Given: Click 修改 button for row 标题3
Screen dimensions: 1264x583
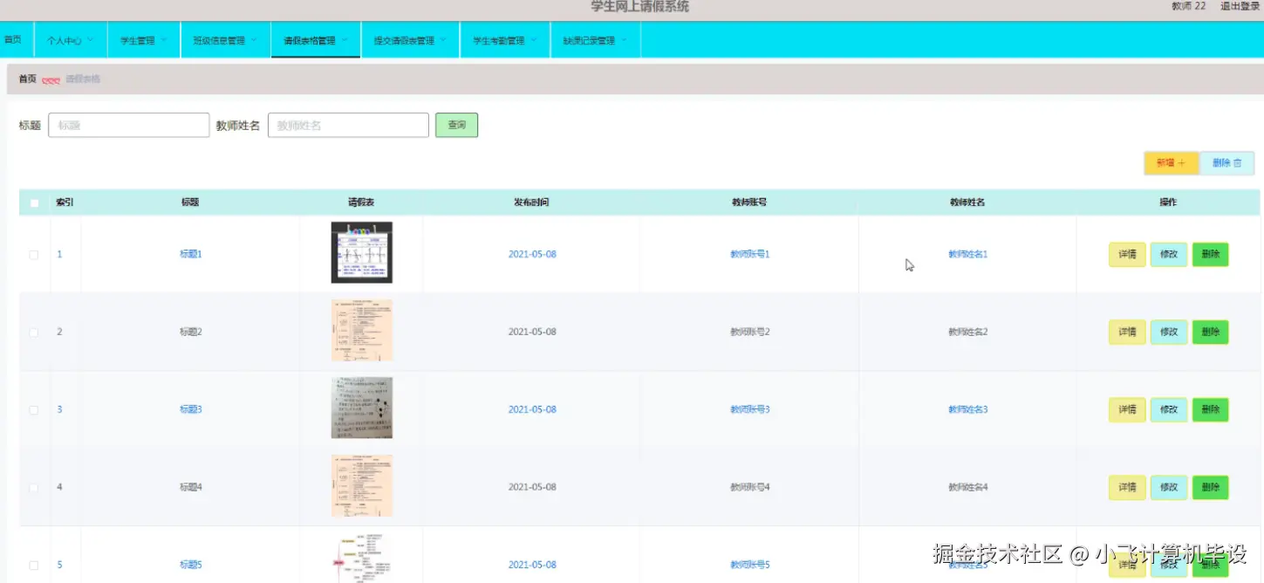Looking at the screenshot, I should coord(1169,410).
